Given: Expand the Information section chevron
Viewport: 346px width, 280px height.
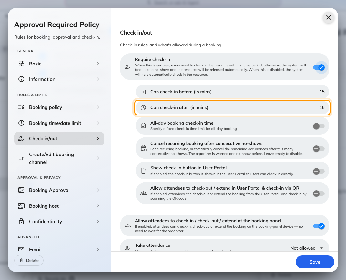Looking at the screenshot, I should tap(98, 79).
